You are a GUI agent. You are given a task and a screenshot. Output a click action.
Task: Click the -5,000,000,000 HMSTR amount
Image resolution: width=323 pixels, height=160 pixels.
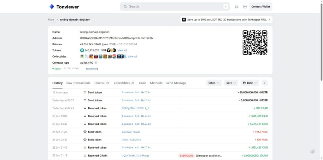click(x=253, y=100)
